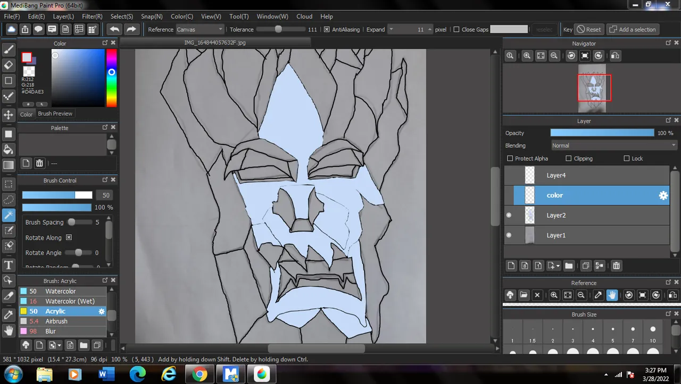Switch to Brush Preview tab
681x384 pixels.
55,114
